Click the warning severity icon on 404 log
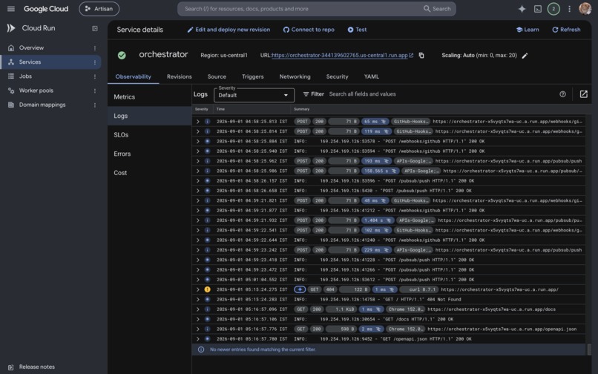 pos(208,289)
